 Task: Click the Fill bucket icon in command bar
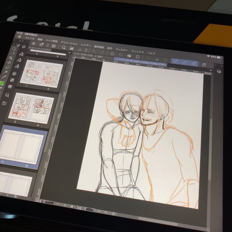(129, 56)
